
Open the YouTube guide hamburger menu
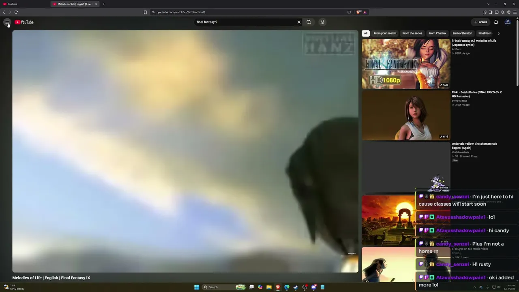click(x=7, y=22)
